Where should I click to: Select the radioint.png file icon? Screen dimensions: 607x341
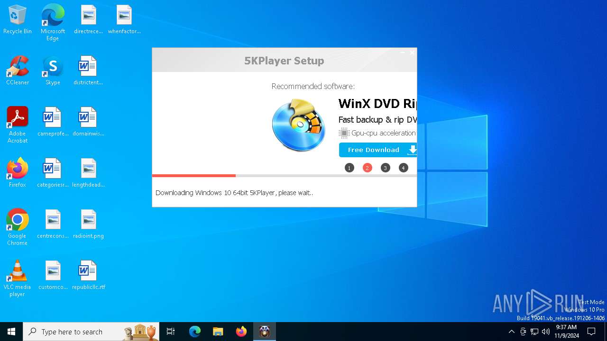click(x=88, y=224)
